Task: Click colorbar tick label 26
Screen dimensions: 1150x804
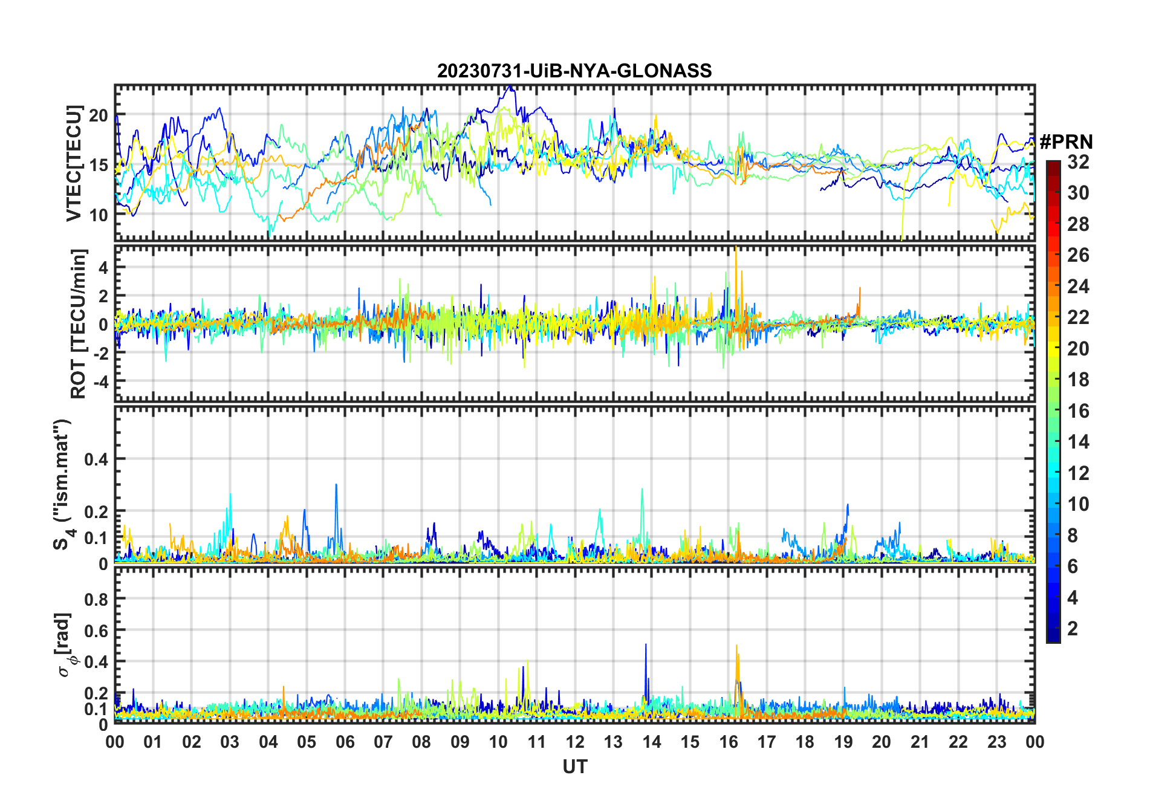Action: 1078,255
